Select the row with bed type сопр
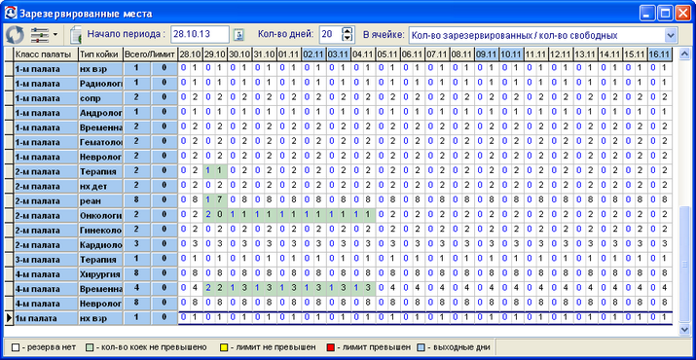Viewport: 696px width, 360px height. pos(340,97)
